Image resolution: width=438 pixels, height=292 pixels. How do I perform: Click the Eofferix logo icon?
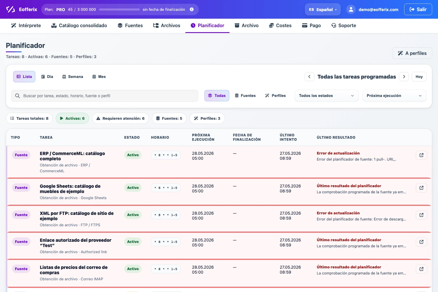(11, 9)
